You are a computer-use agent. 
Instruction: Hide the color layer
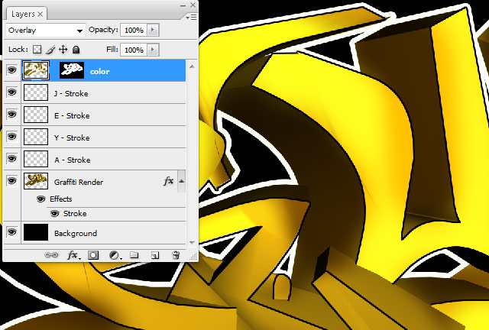point(12,70)
